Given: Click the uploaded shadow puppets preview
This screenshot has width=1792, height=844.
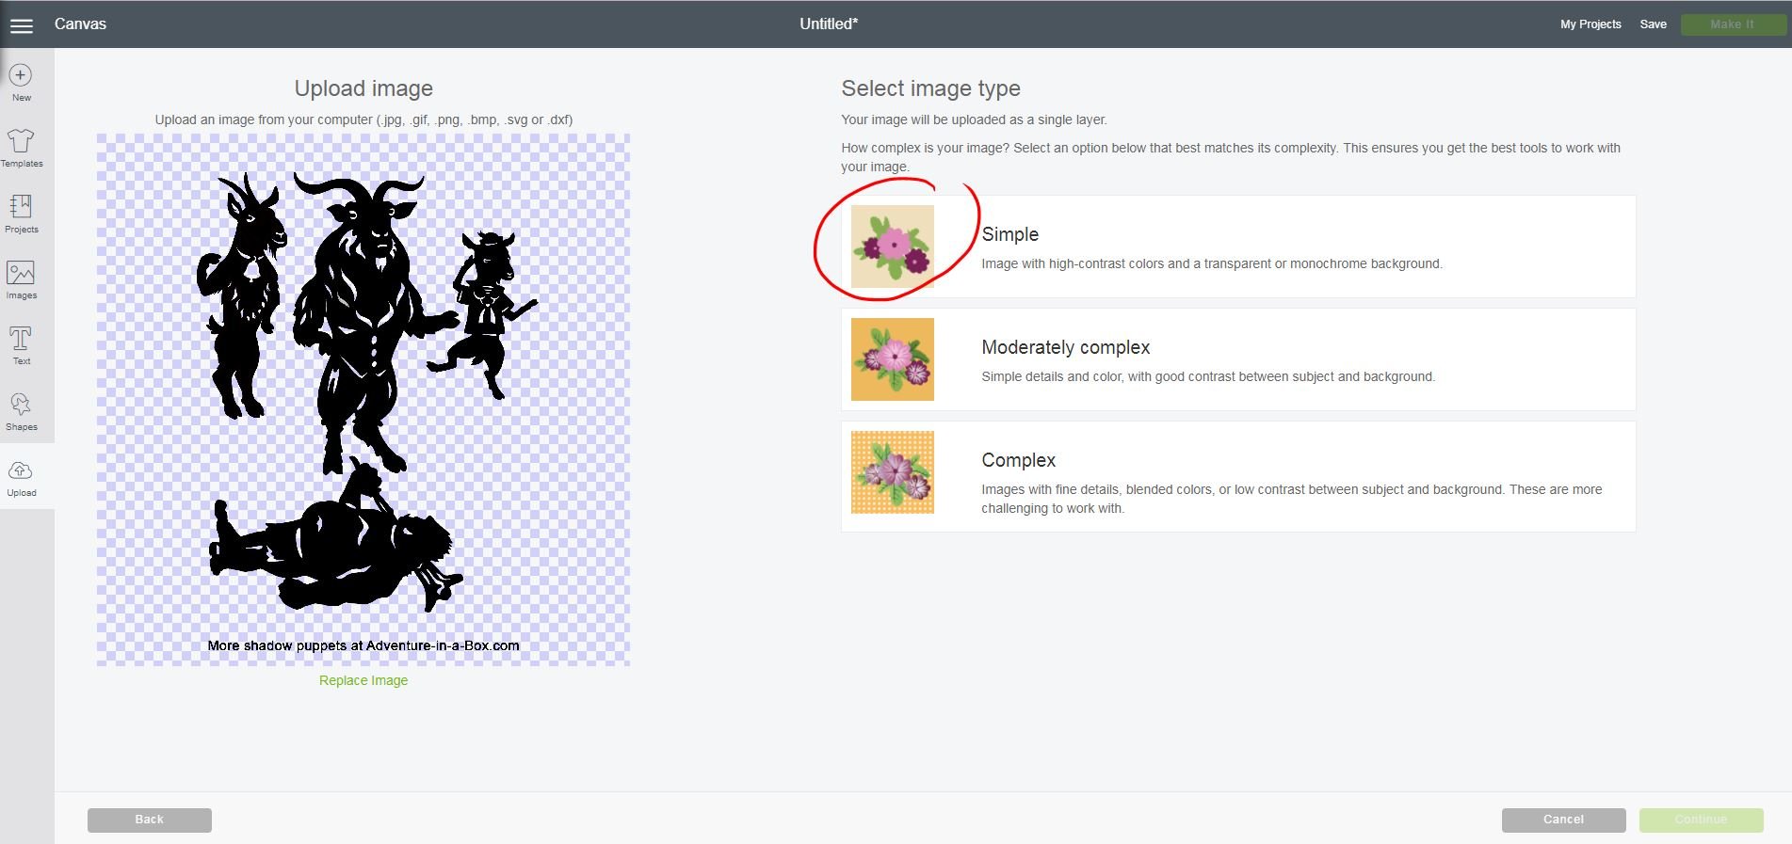Looking at the screenshot, I should pos(363,399).
